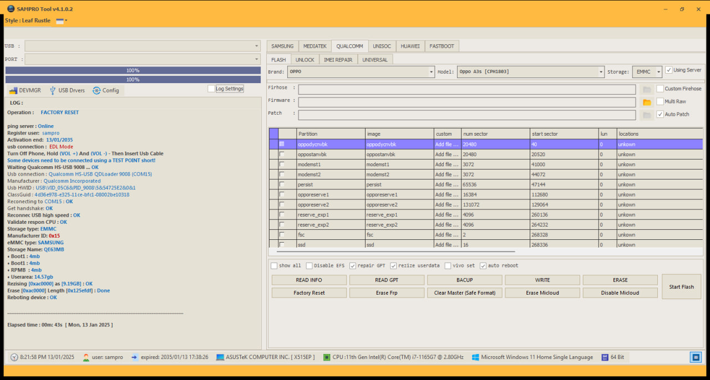Toggle the Using Server checkbox
The width and height of the screenshot is (710, 380).
pyautogui.click(x=669, y=70)
